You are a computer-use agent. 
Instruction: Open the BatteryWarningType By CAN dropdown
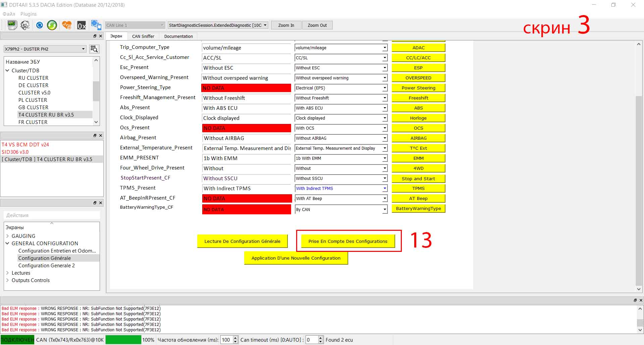pyautogui.click(x=341, y=209)
